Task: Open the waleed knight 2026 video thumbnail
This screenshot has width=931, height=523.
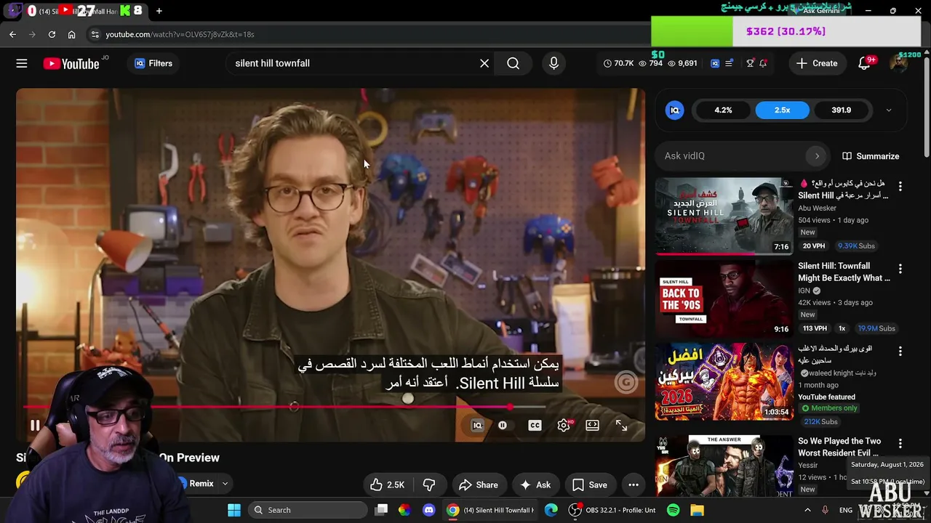Action: [x=724, y=381]
